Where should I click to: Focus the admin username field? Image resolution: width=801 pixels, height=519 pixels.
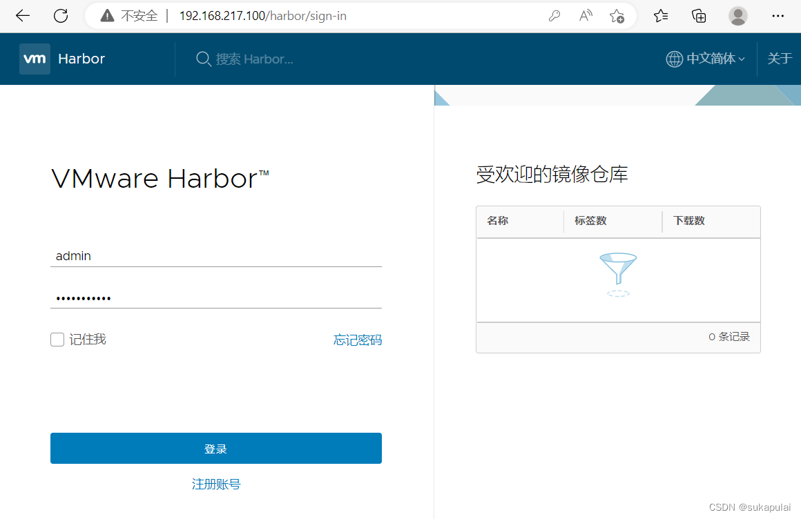215,256
